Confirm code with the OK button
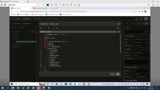160x90 pixels. 118,74
